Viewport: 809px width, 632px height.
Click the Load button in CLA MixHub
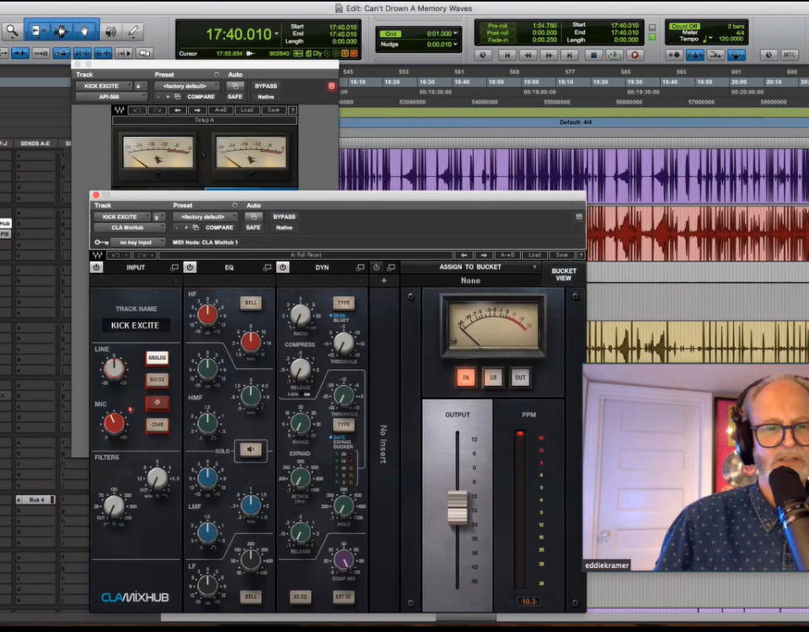tap(534, 254)
